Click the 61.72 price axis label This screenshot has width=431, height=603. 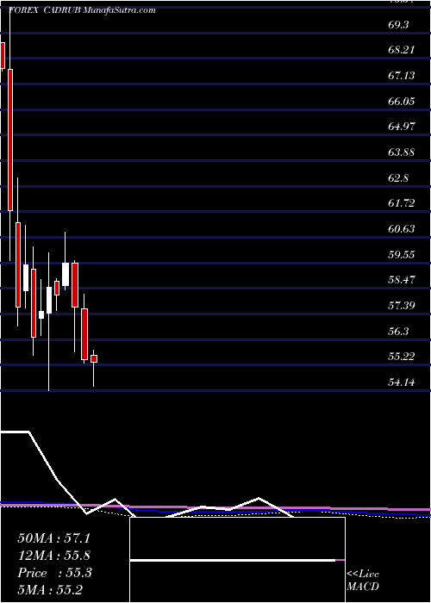pyautogui.click(x=402, y=203)
